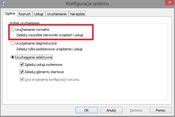This screenshot has height=117, width=175.
Task: Go to the Uruchamianie tab
Action: [x=57, y=14]
